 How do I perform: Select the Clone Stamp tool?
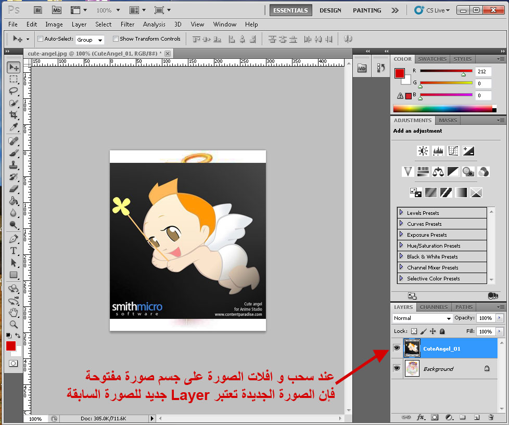14,165
